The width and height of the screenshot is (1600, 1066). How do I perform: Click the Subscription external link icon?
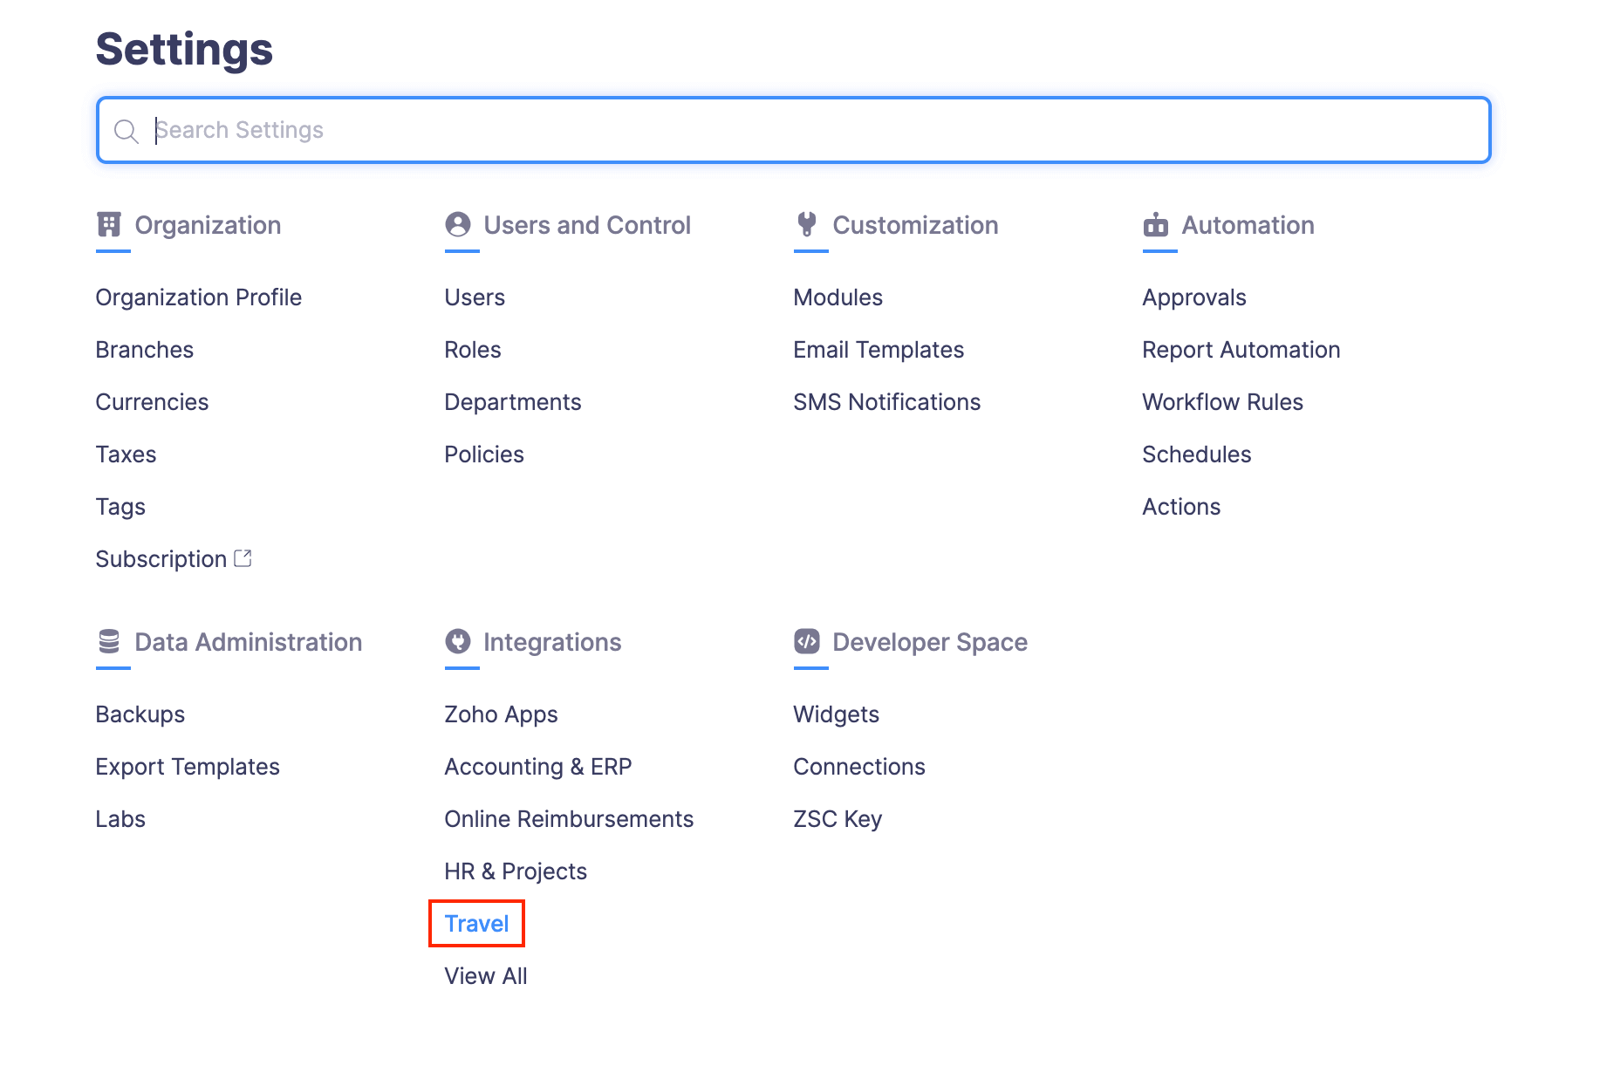pyautogui.click(x=243, y=558)
